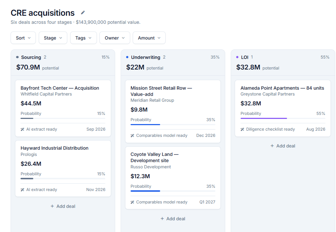The height and width of the screenshot is (232, 336).
Task: Click the Underwriting column header title
Action: (x=146, y=57)
